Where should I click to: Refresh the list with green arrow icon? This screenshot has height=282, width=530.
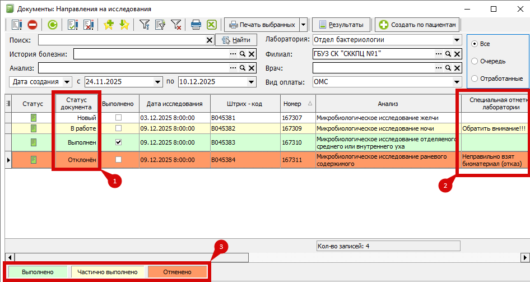point(52,25)
